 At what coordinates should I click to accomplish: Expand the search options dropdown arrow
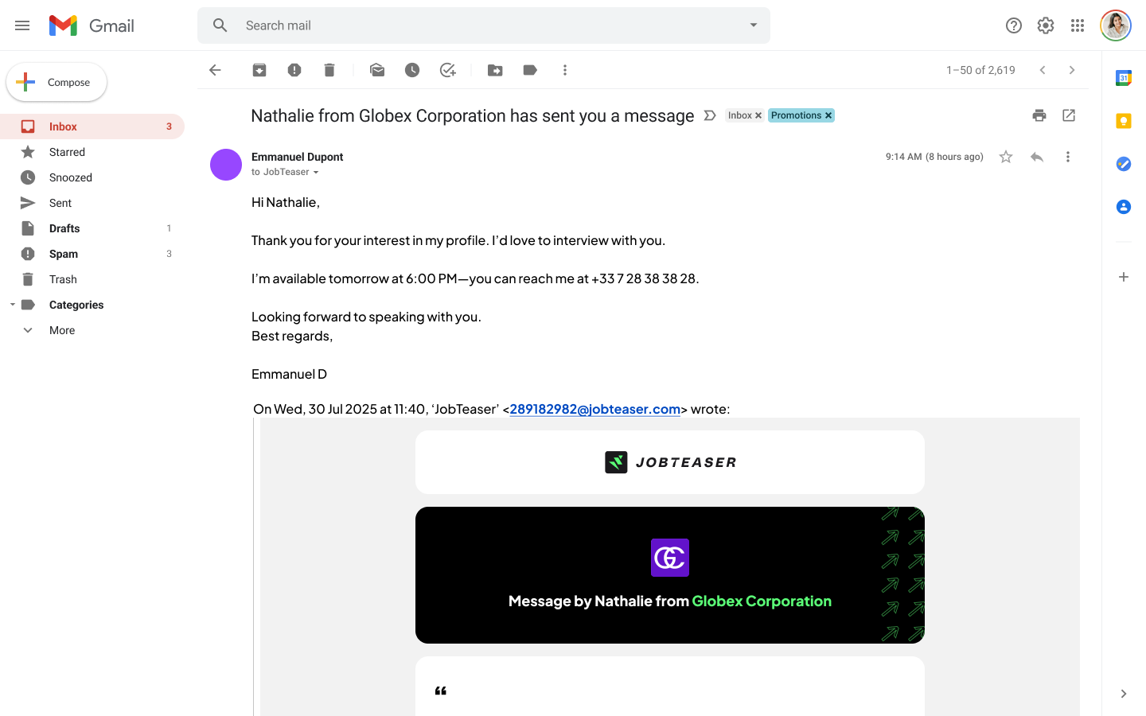753,25
